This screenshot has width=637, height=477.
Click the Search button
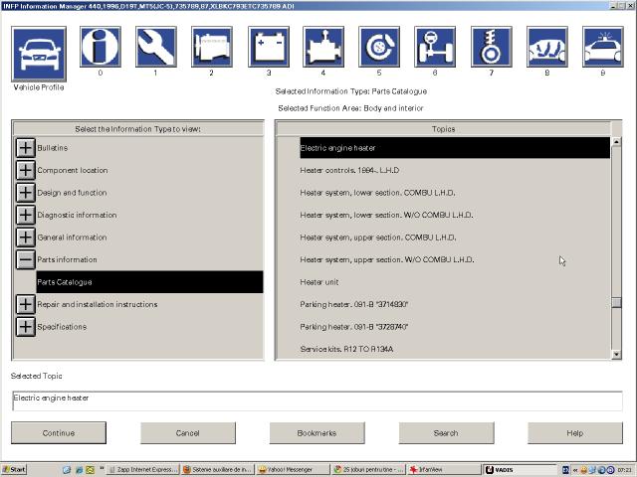point(446,433)
